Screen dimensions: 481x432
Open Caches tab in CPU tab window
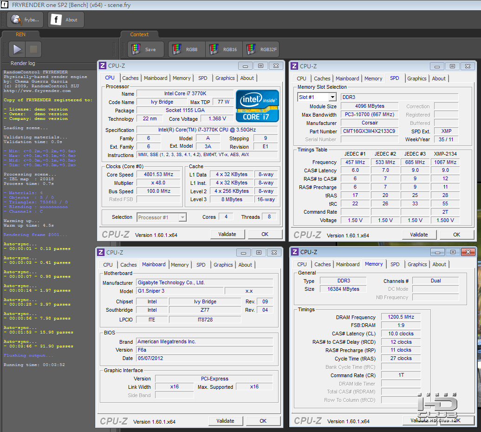coord(130,78)
